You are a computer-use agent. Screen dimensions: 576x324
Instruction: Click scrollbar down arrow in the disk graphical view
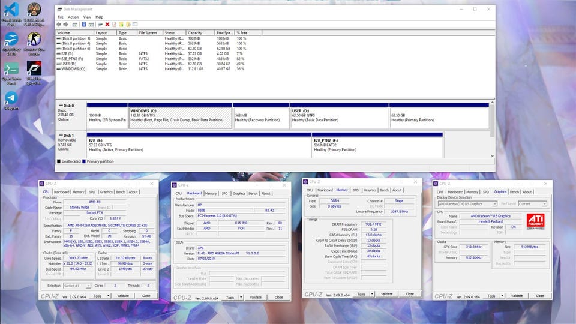(492, 156)
